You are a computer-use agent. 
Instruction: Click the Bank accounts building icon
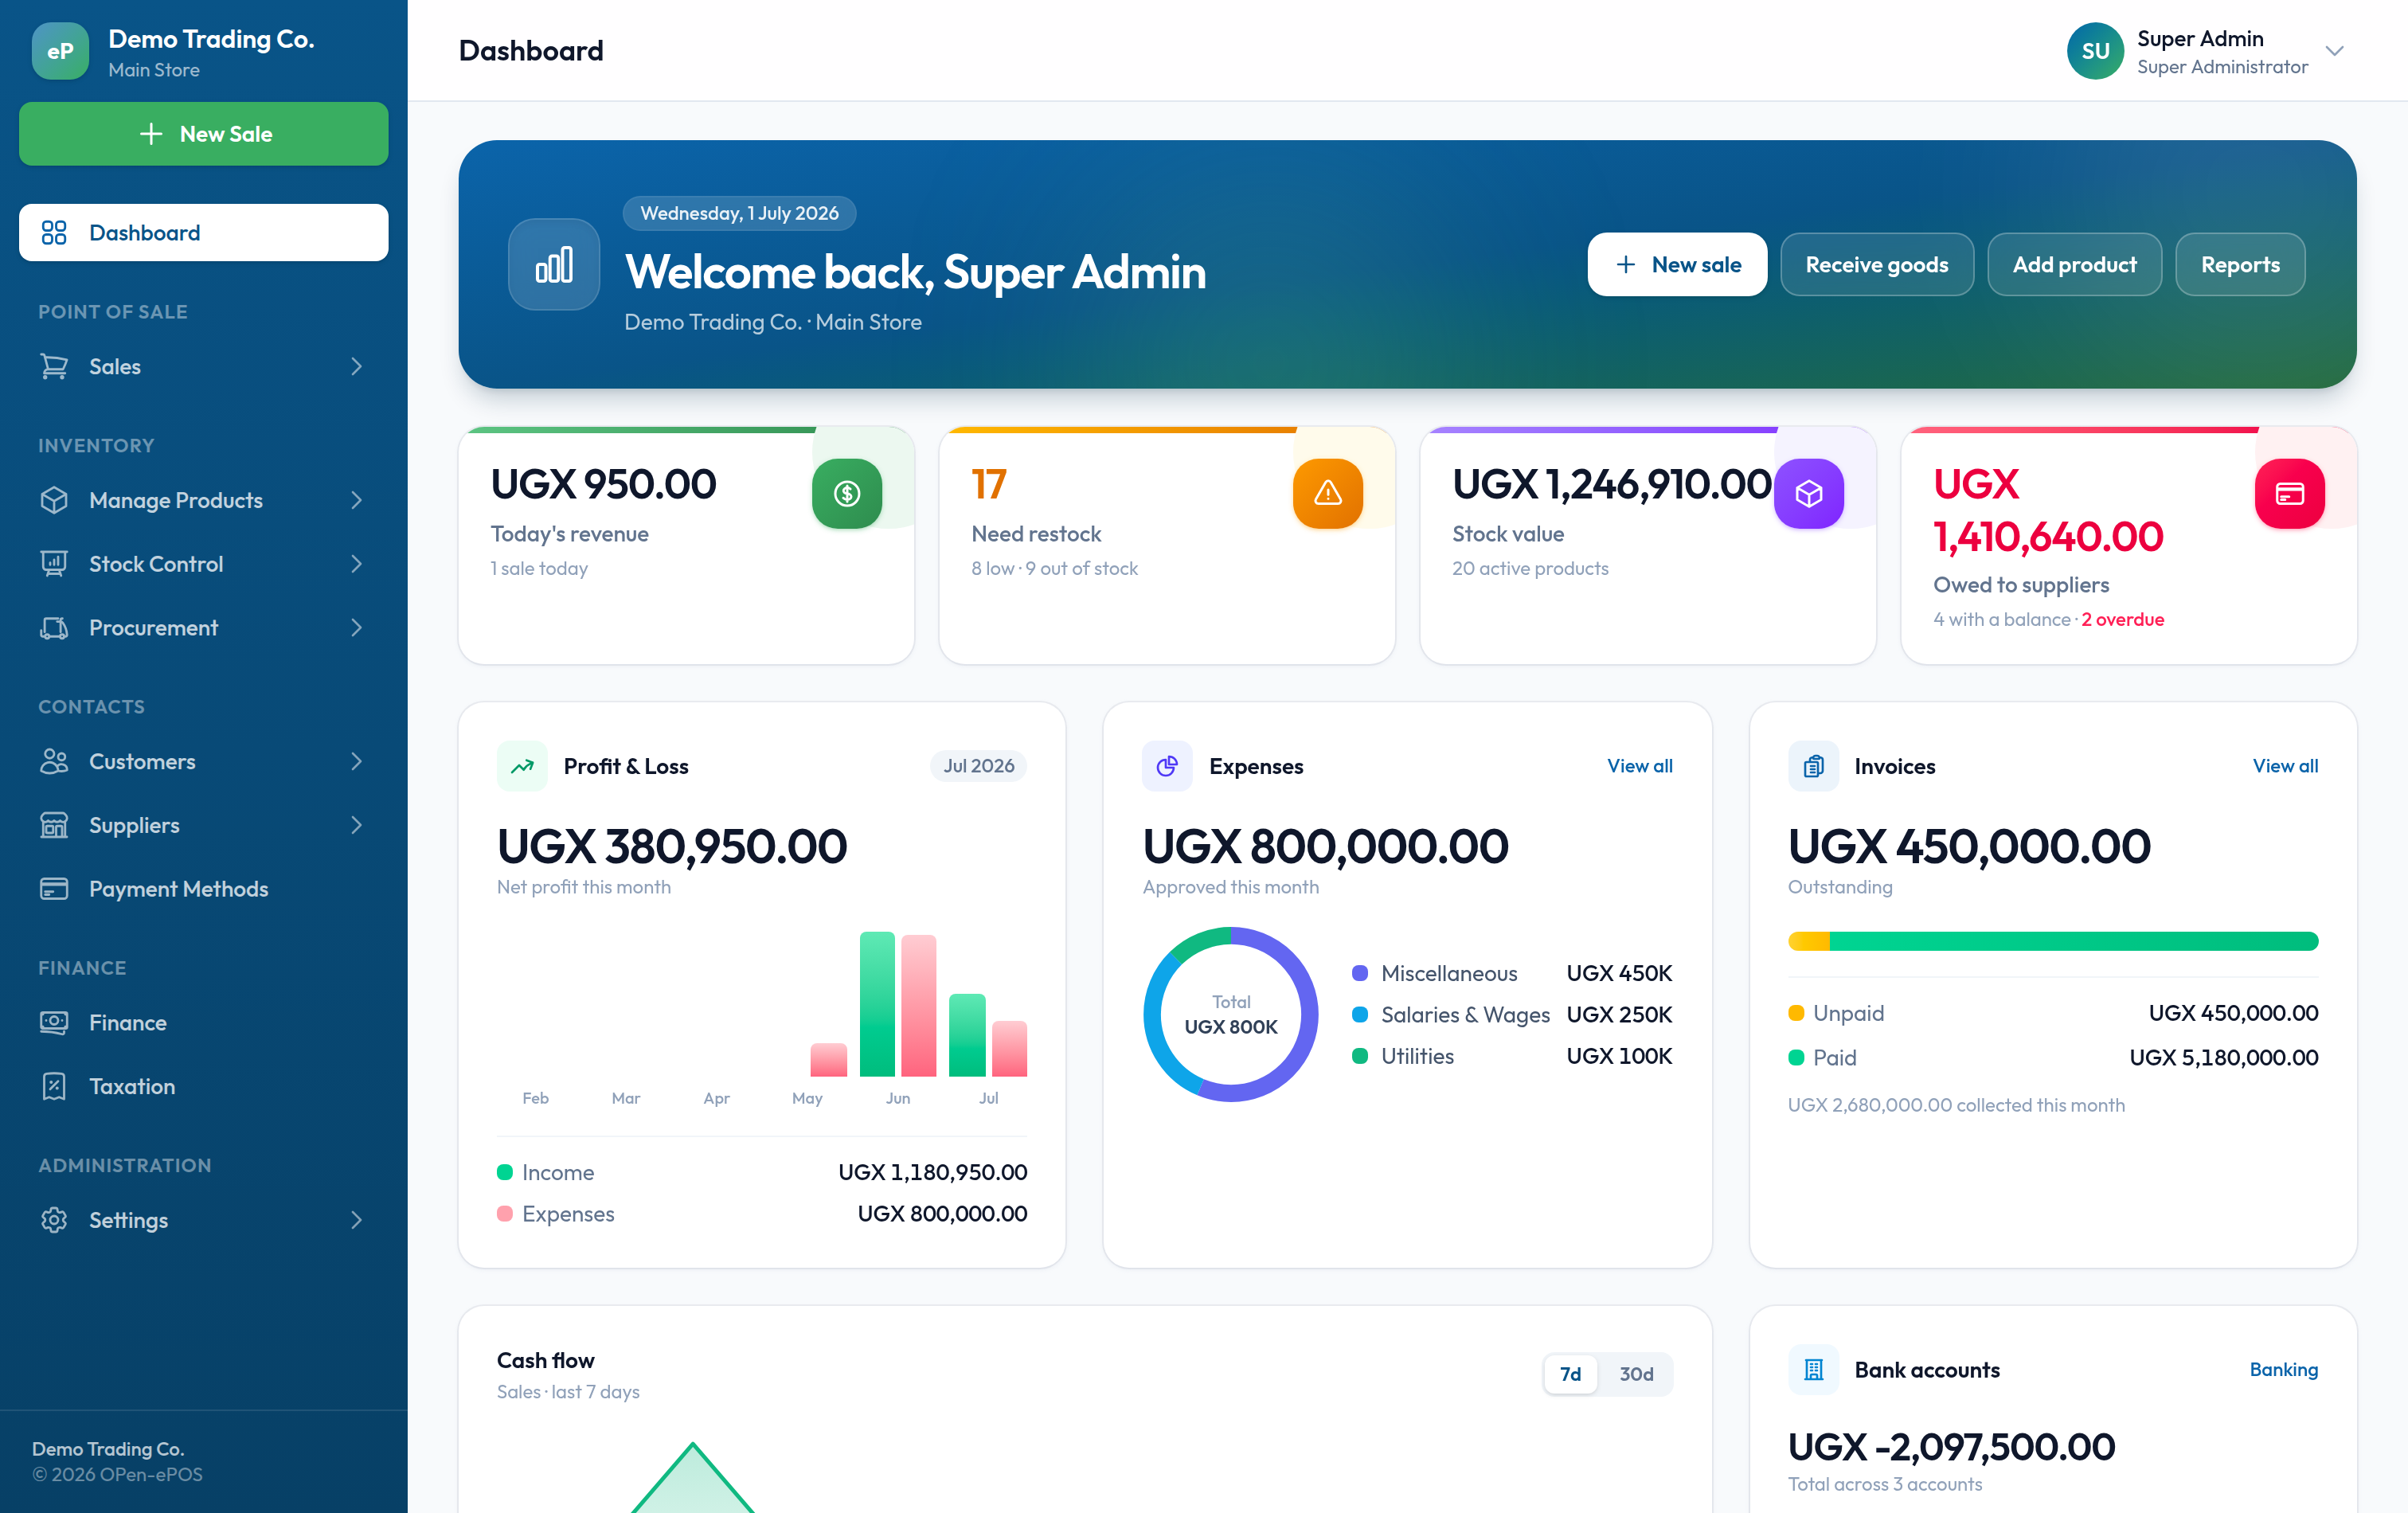coord(1813,1370)
